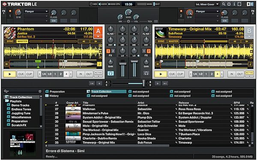Assign deck B to FX unit 2
This screenshot has height=161, width=257.
[x=149, y=51]
